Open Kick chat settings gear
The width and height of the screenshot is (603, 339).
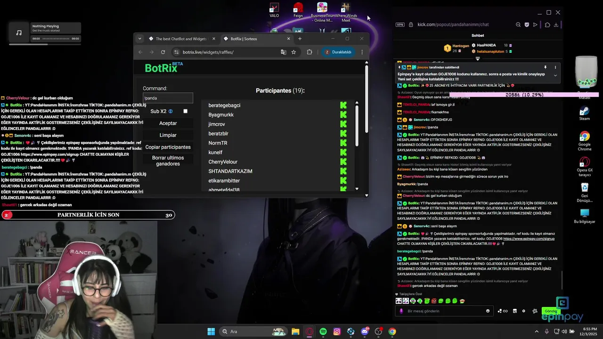(523, 311)
